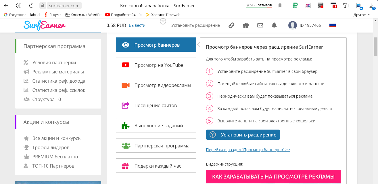Open the user avatar profile icon
Screen dimensions: 378x184
[x=292, y=25]
